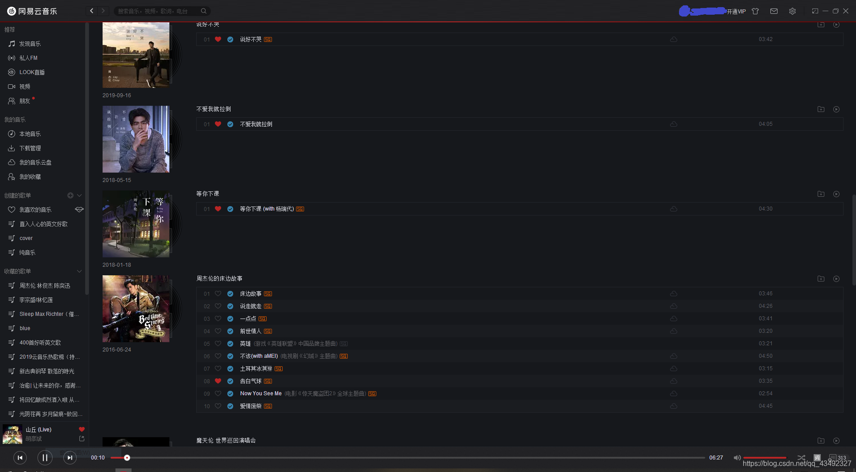The width and height of the screenshot is (856, 472).
Task: Open the 我喜欢的音乐 playlist
Action: (x=36, y=210)
